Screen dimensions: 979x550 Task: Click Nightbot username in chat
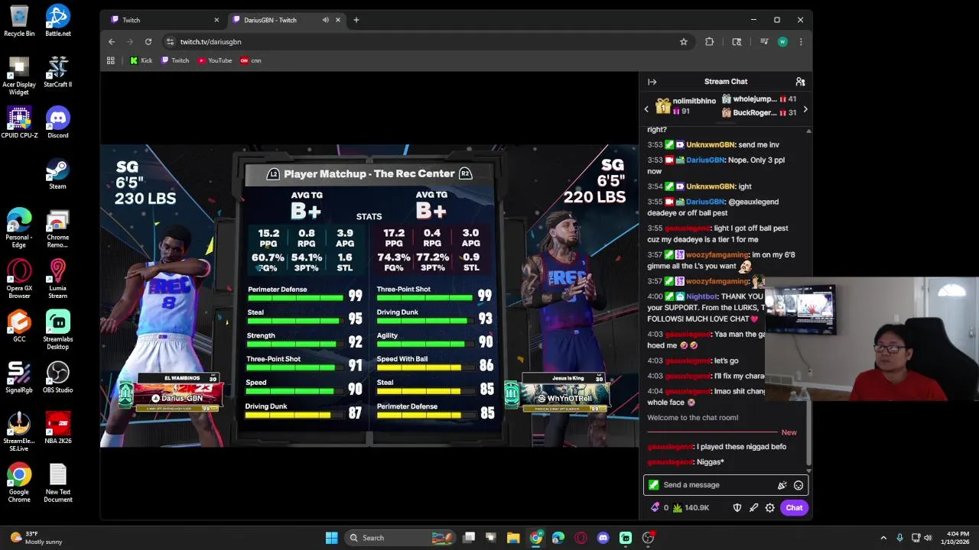(703, 296)
